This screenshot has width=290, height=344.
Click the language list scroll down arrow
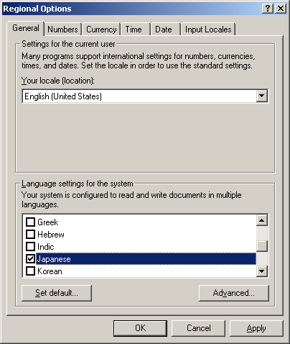tap(262, 271)
